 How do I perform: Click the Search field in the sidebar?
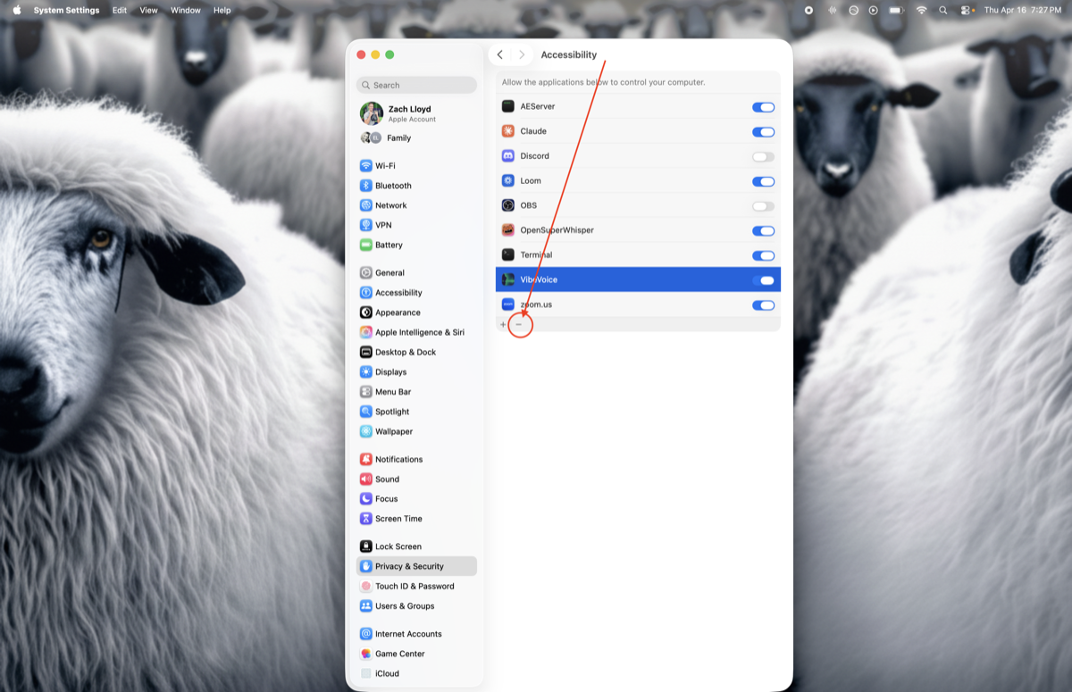point(415,84)
